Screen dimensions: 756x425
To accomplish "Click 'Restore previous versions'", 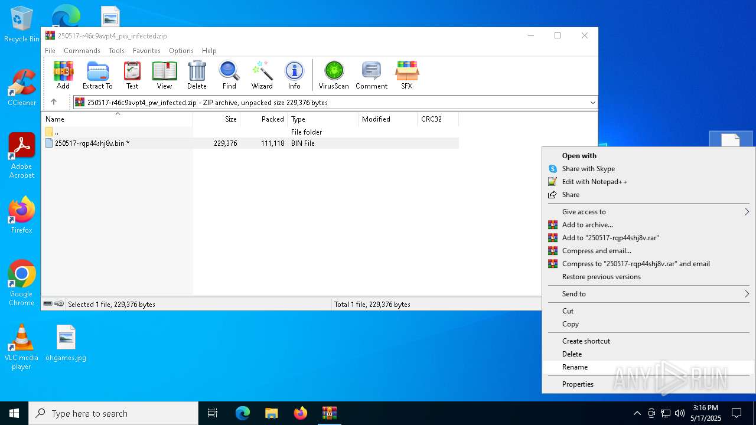I will pos(649,277).
